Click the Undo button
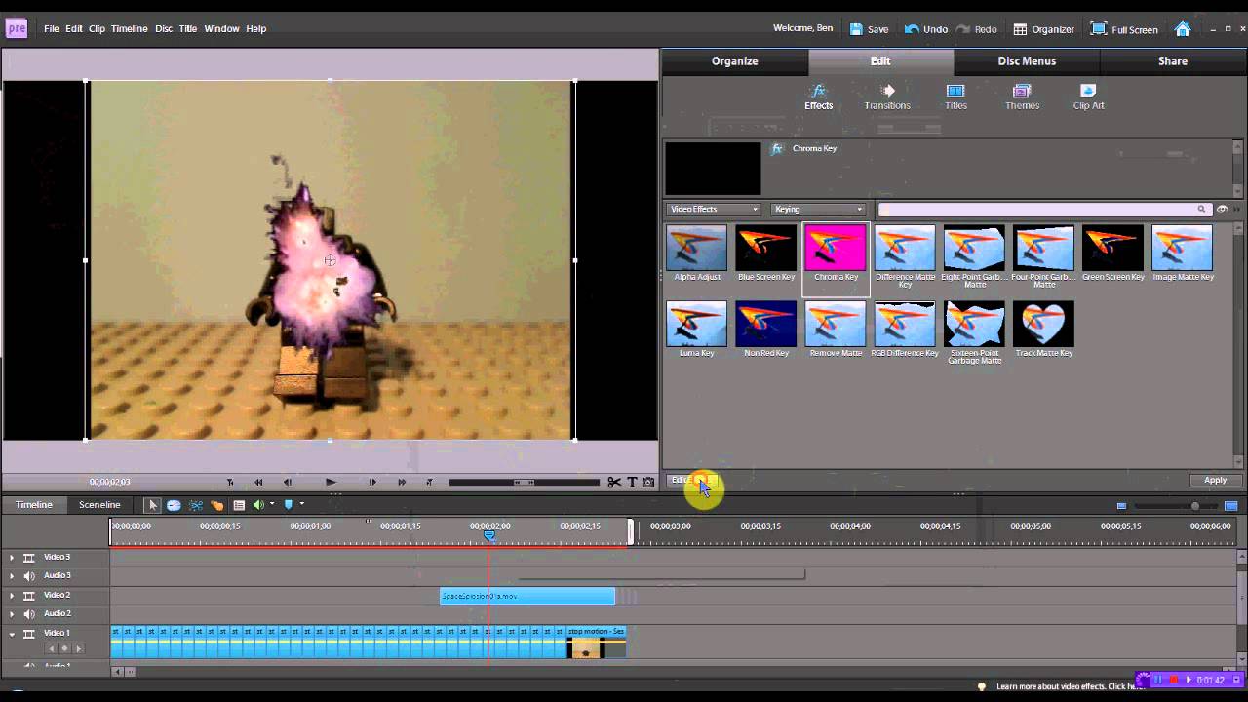 (x=925, y=29)
